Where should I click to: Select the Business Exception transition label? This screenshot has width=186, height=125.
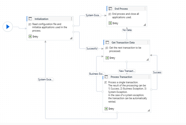tap(97, 74)
